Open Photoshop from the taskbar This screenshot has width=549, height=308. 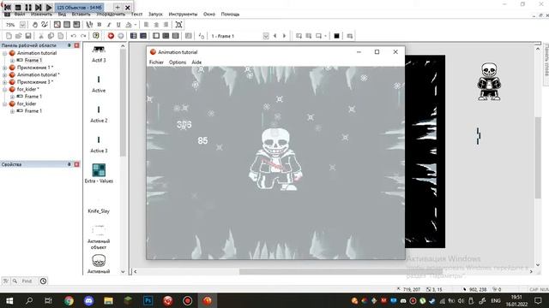tap(148, 300)
